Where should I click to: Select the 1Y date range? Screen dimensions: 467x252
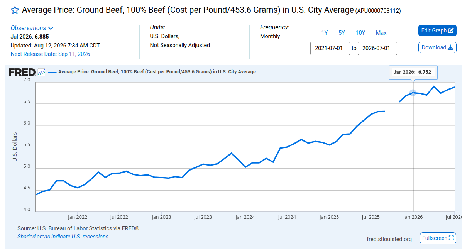click(325, 33)
